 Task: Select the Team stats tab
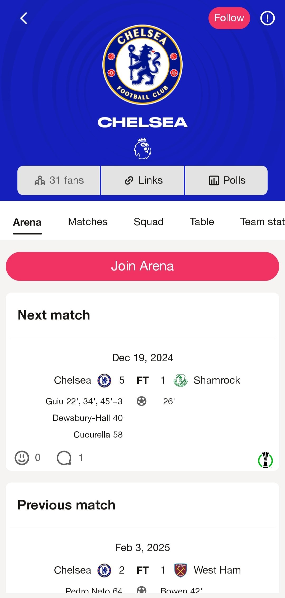pyautogui.click(x=262, y=222)
